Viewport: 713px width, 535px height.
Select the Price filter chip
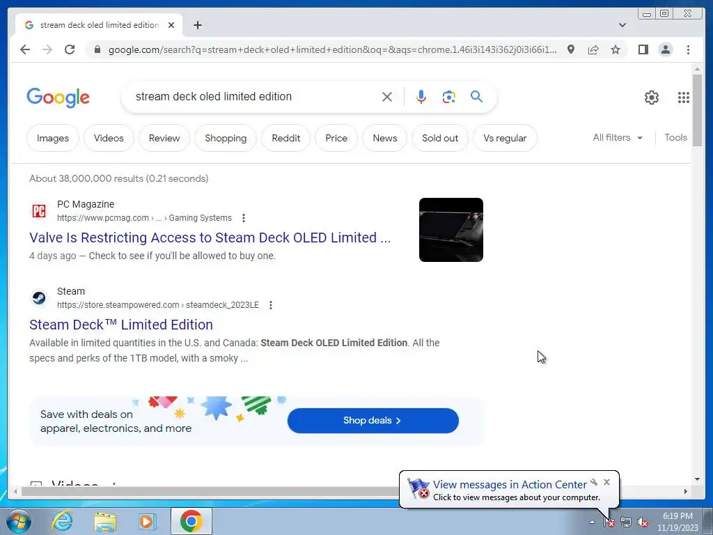pyautogui.click(x=336, y=138)
